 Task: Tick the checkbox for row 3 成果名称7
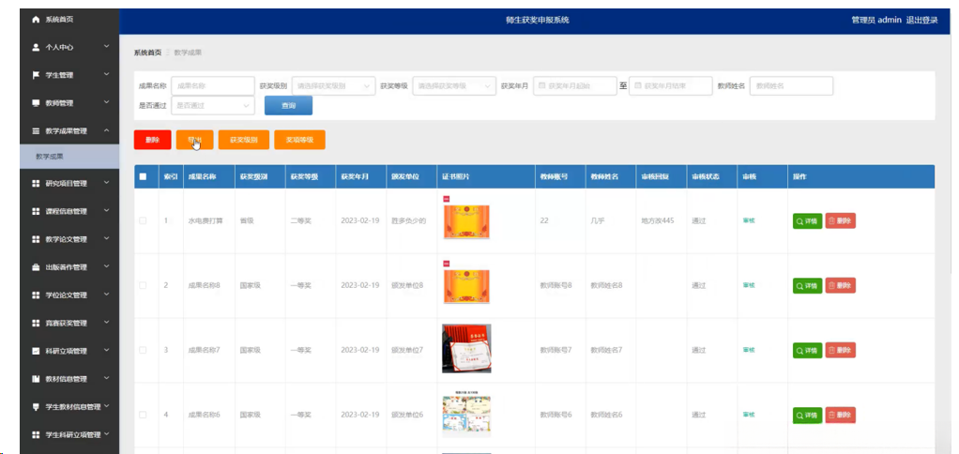pos(144,350)
